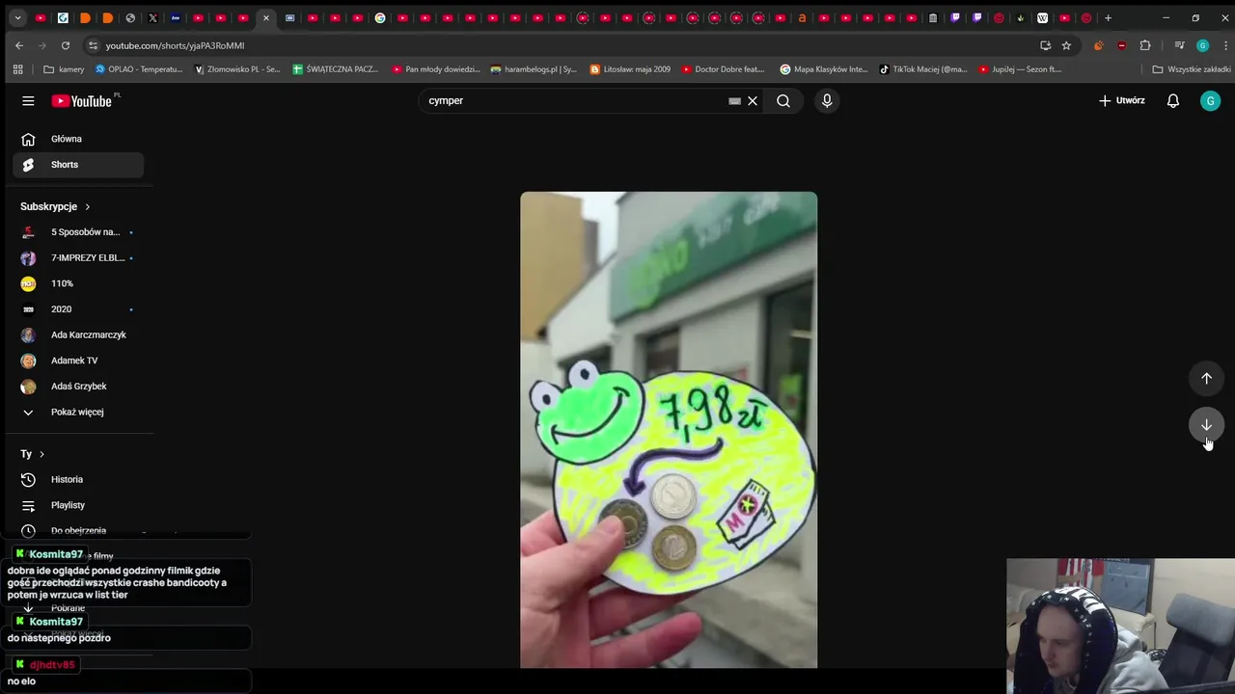Open the YouTube account avatar G
Image resolution: width=1235 pixels, height=694 pixels.
1210,100
